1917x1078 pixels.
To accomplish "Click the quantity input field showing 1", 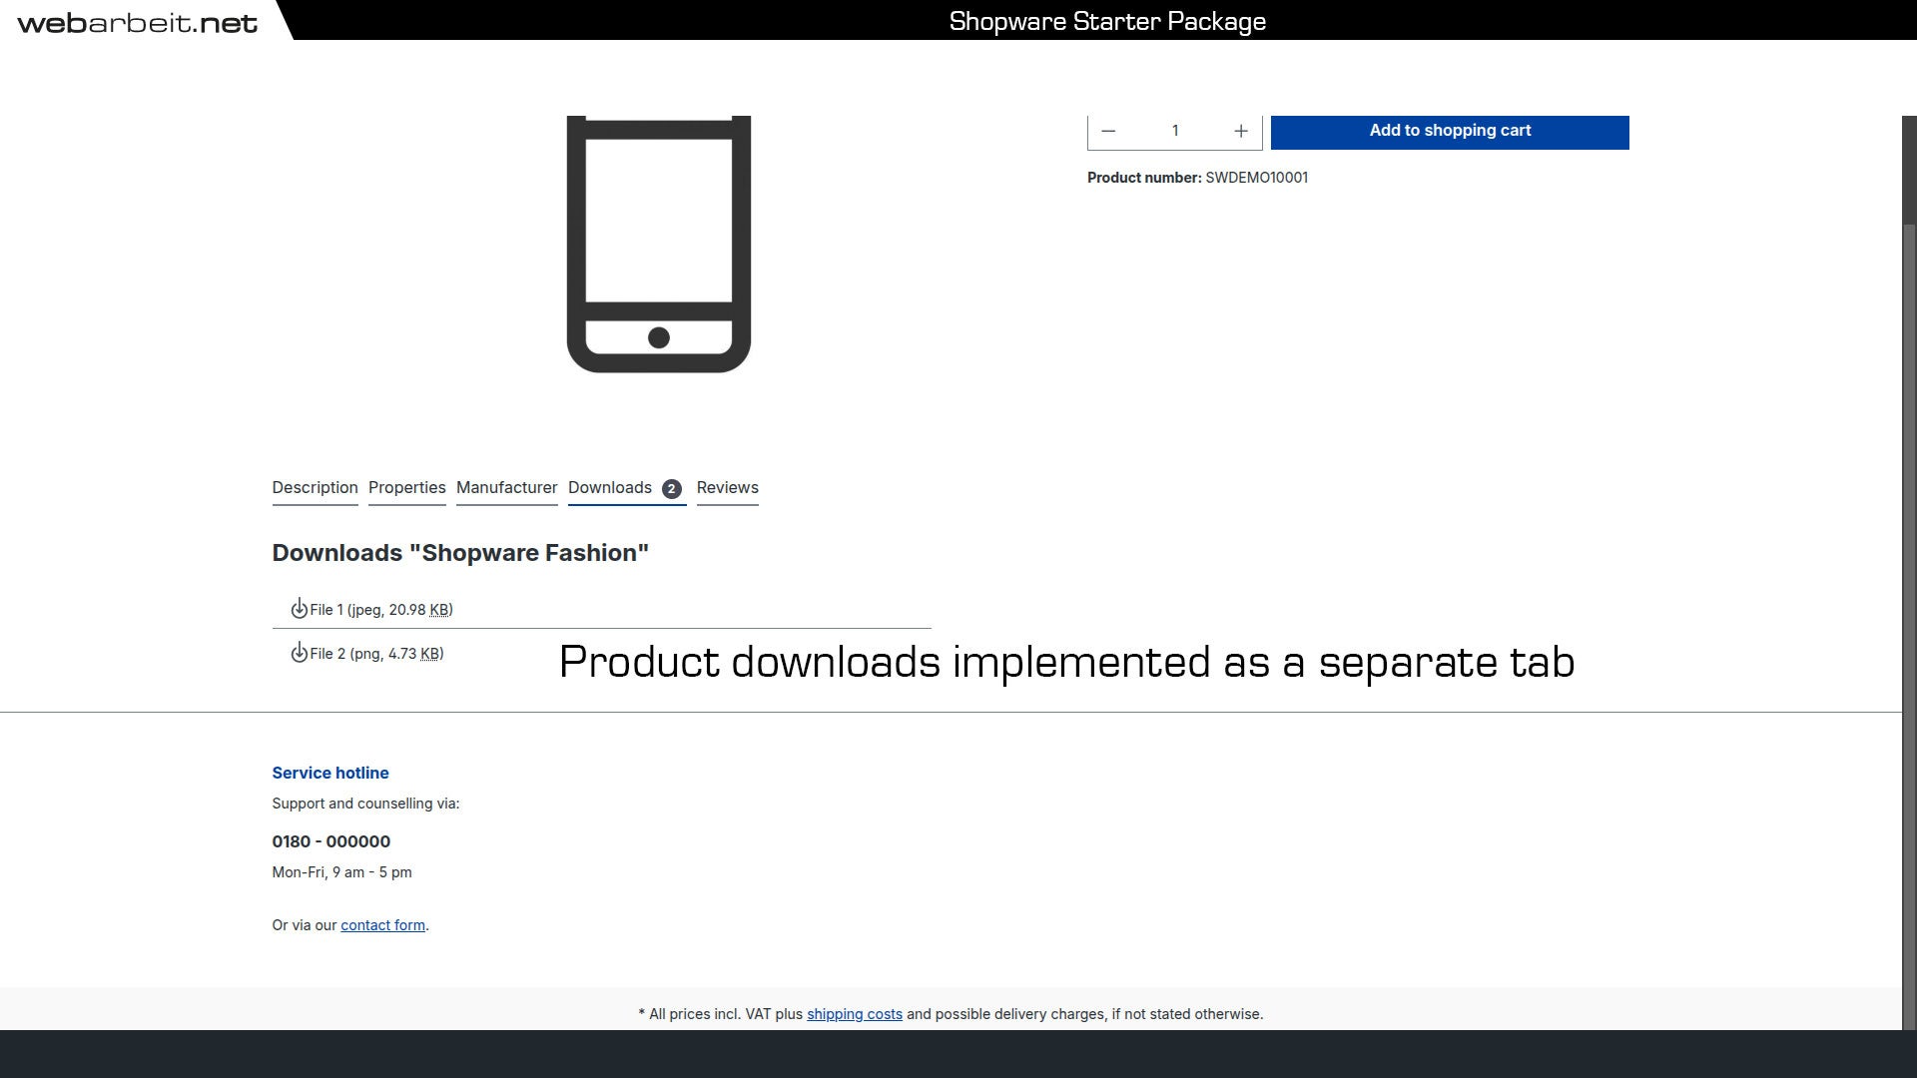I will pyautogui.click(x=1175, y=131).
